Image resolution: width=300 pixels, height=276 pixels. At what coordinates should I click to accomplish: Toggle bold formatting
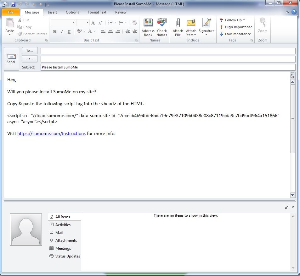[54, 32]
